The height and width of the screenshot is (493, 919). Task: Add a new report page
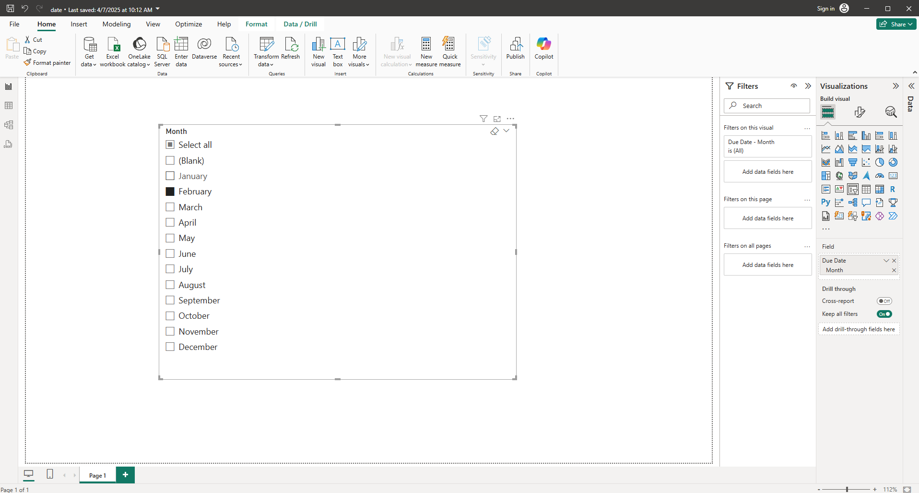point(125,475)
